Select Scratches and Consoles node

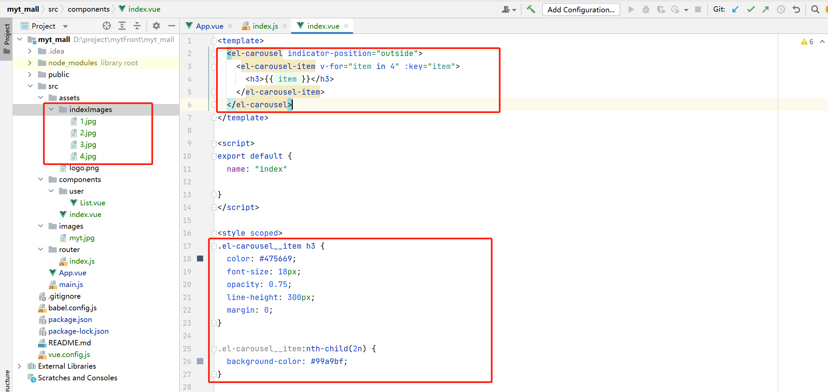[77, 378]
